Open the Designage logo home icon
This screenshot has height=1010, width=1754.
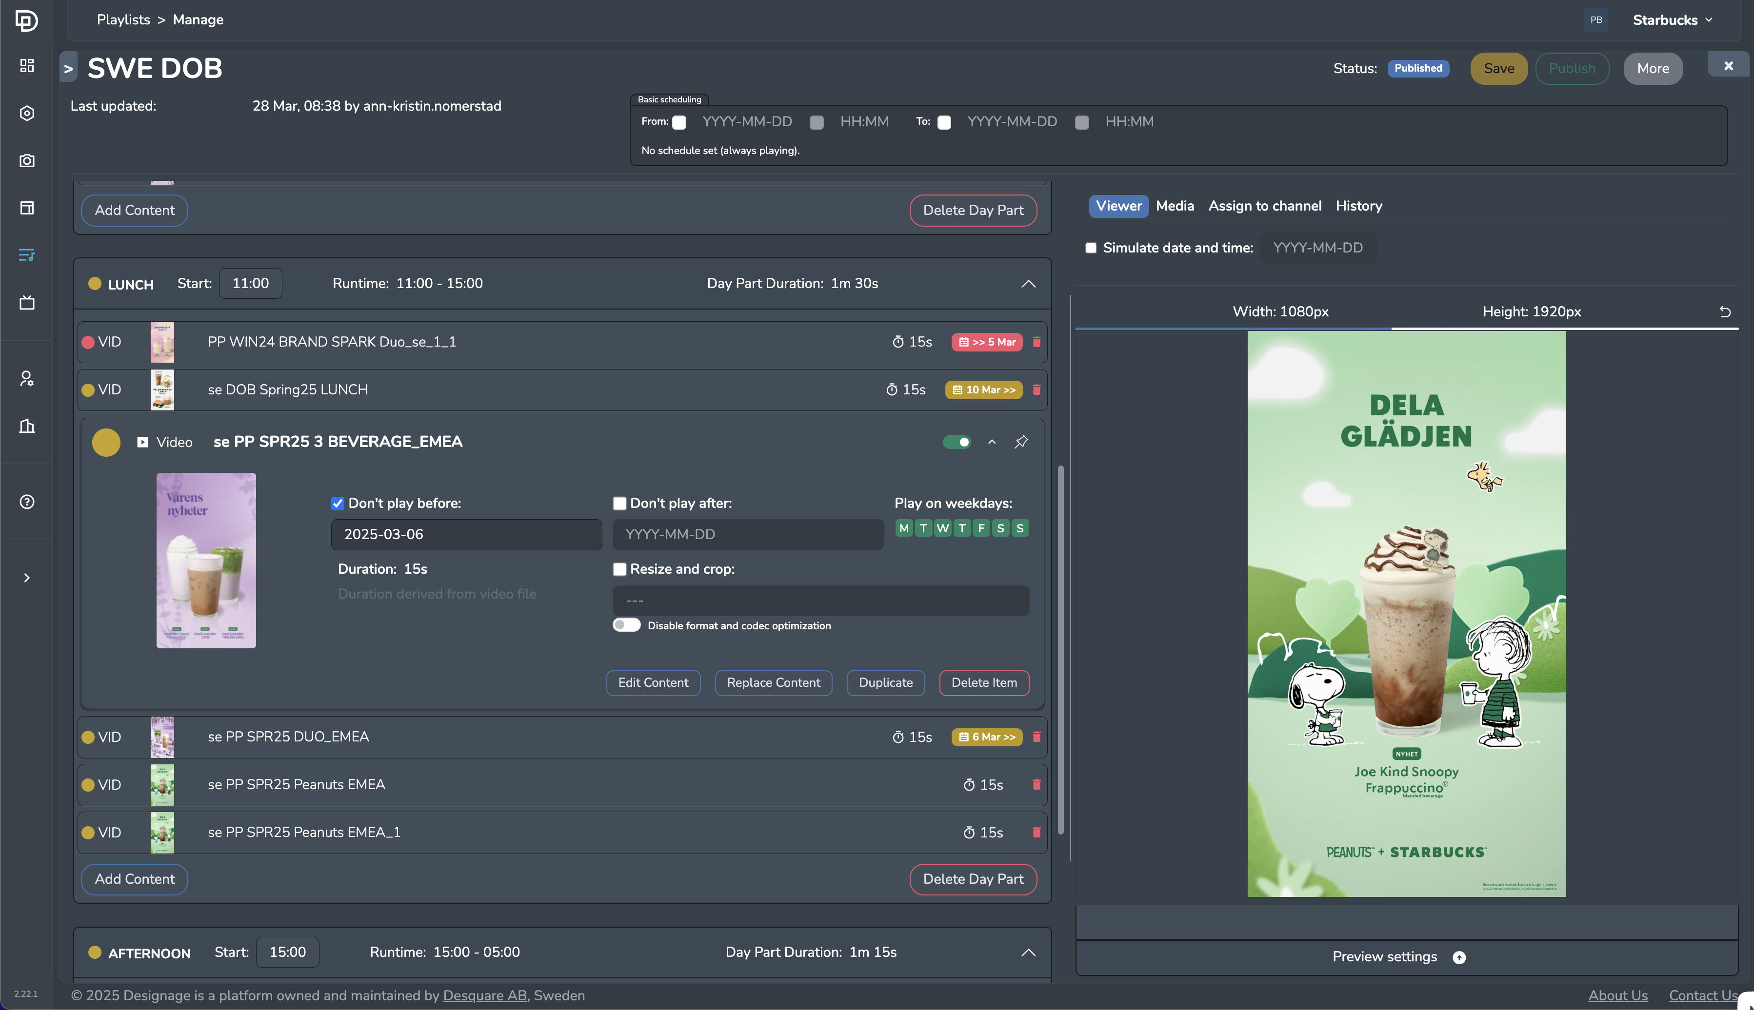coord(26,20)
